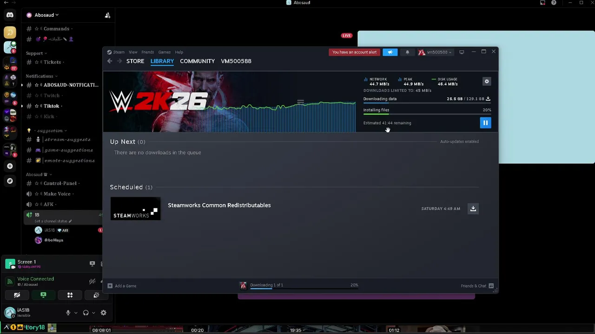Click the Steamworks thumbnail image
Image resolution: width=595 pixels, height=334 pixels.
pos(135,209)
